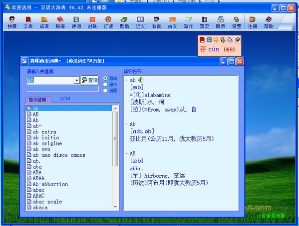Viewport: 299px width, 226px height.
Task: Open the 古文 classical texts section
Action: pyautogui.click(x=172, y=22)
